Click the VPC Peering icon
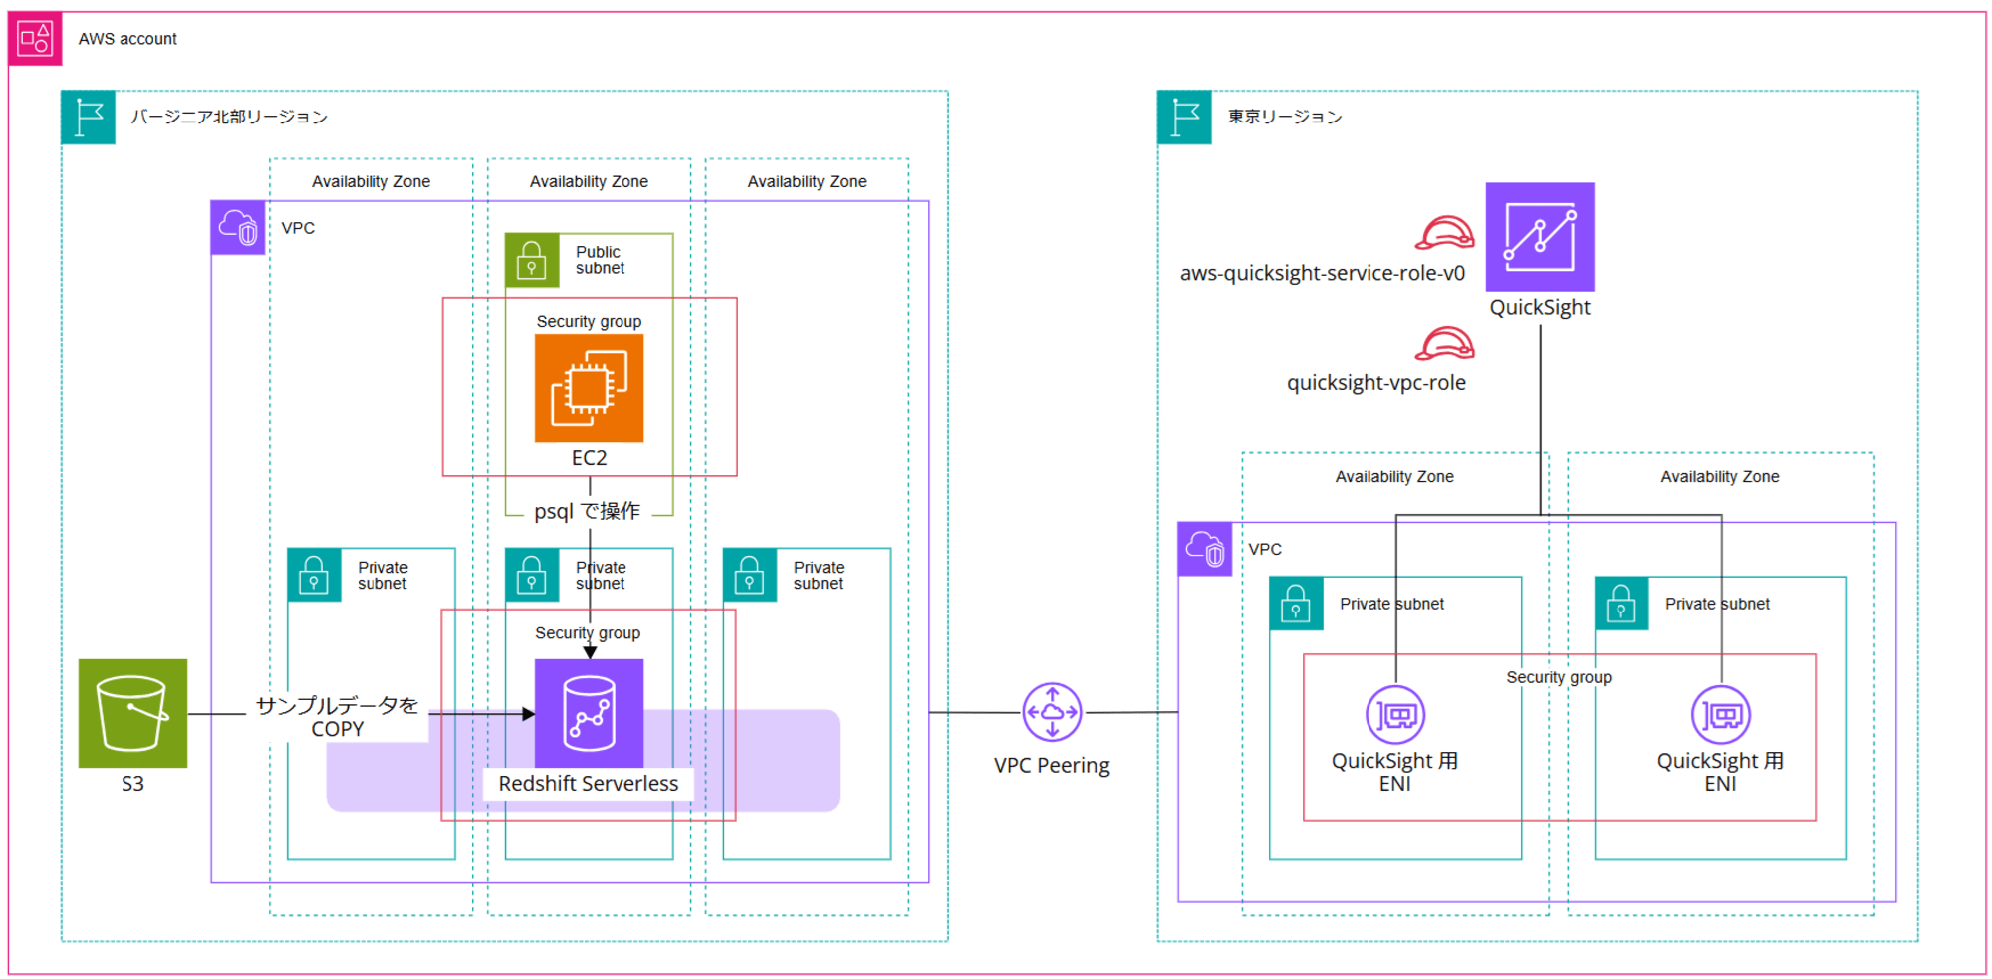 pos(1052,712)
